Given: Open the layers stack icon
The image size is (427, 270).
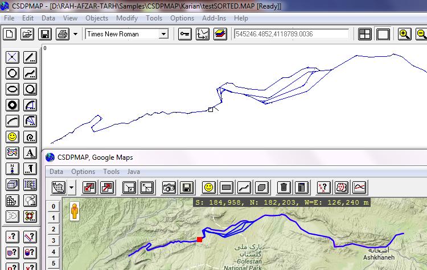Looking at the screenshot, I should (220, 34).
